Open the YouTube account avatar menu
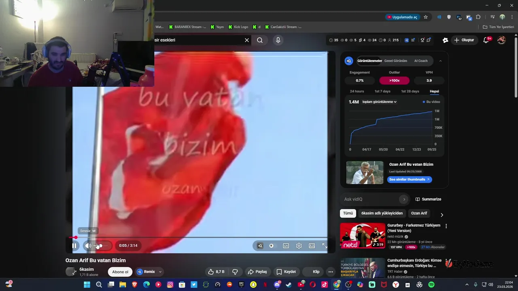 point(501,40)
